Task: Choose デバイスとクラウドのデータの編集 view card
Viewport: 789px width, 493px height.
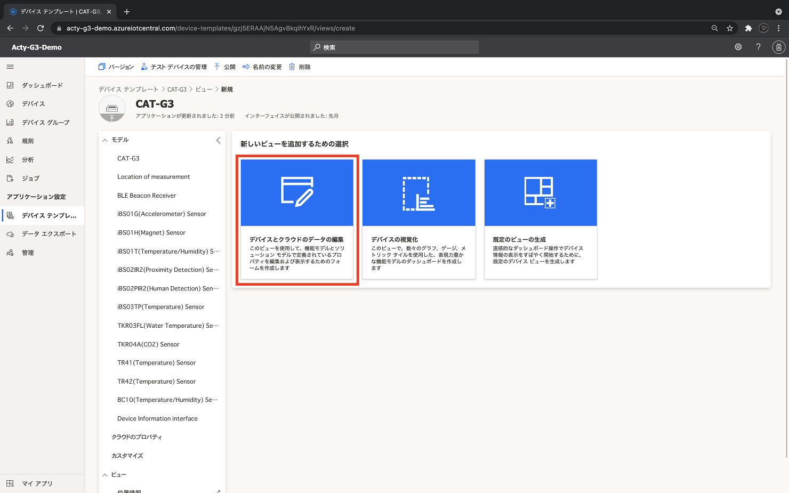Action: click(297, 219)
